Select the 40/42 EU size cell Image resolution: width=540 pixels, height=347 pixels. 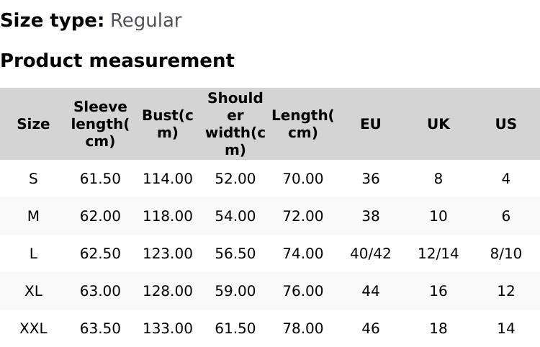pos(370,253)
